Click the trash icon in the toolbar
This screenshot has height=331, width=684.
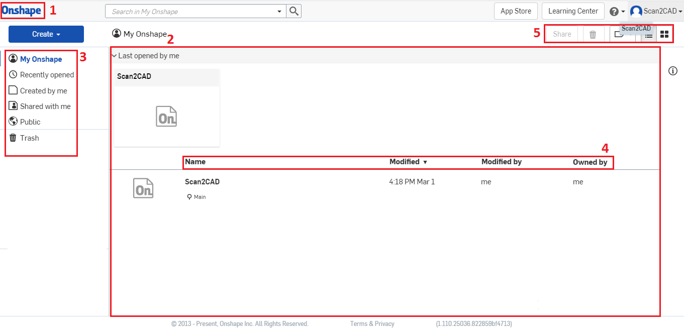pyautogui.click(x=593, y=34)
